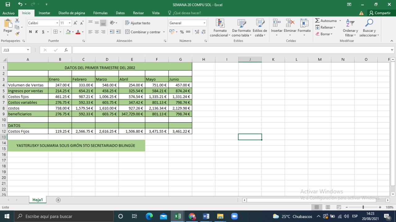
Task: Click the Save disk icon
Action: 8,4
